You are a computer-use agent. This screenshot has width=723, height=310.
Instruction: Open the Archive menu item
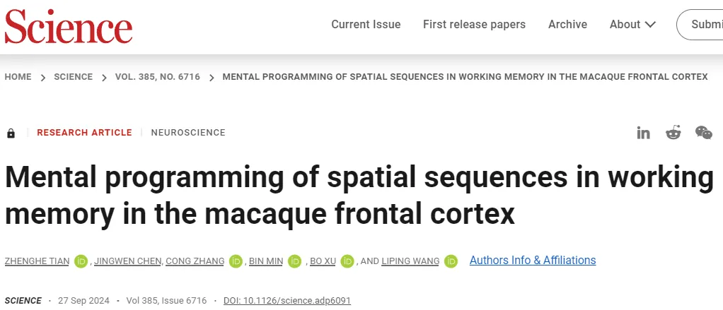(x=567, y=25)
